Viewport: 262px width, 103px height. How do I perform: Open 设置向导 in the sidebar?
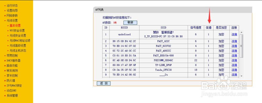[12, 11]
